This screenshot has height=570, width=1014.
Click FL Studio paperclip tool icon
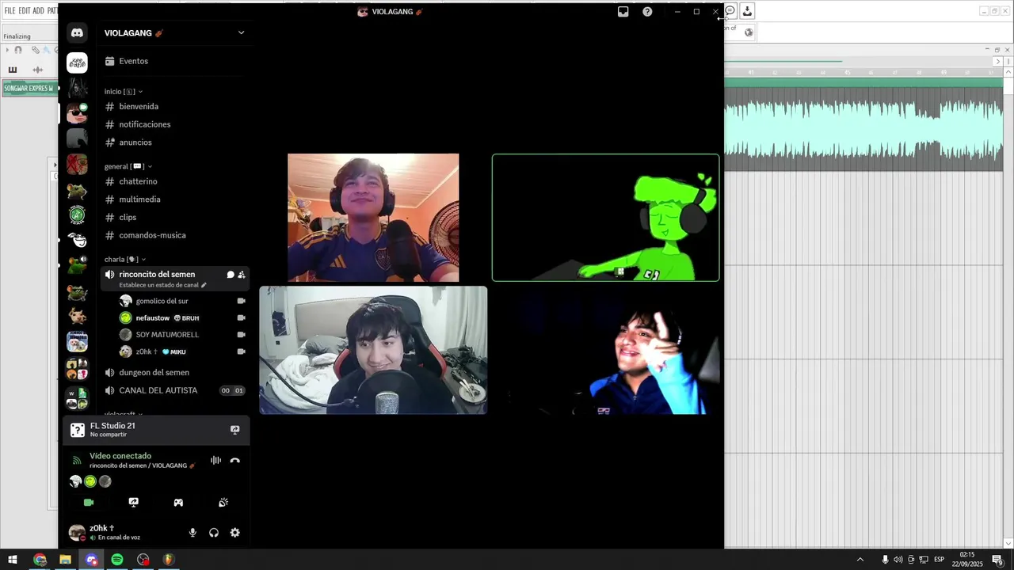pyautogui.click(x=36, y=50)
